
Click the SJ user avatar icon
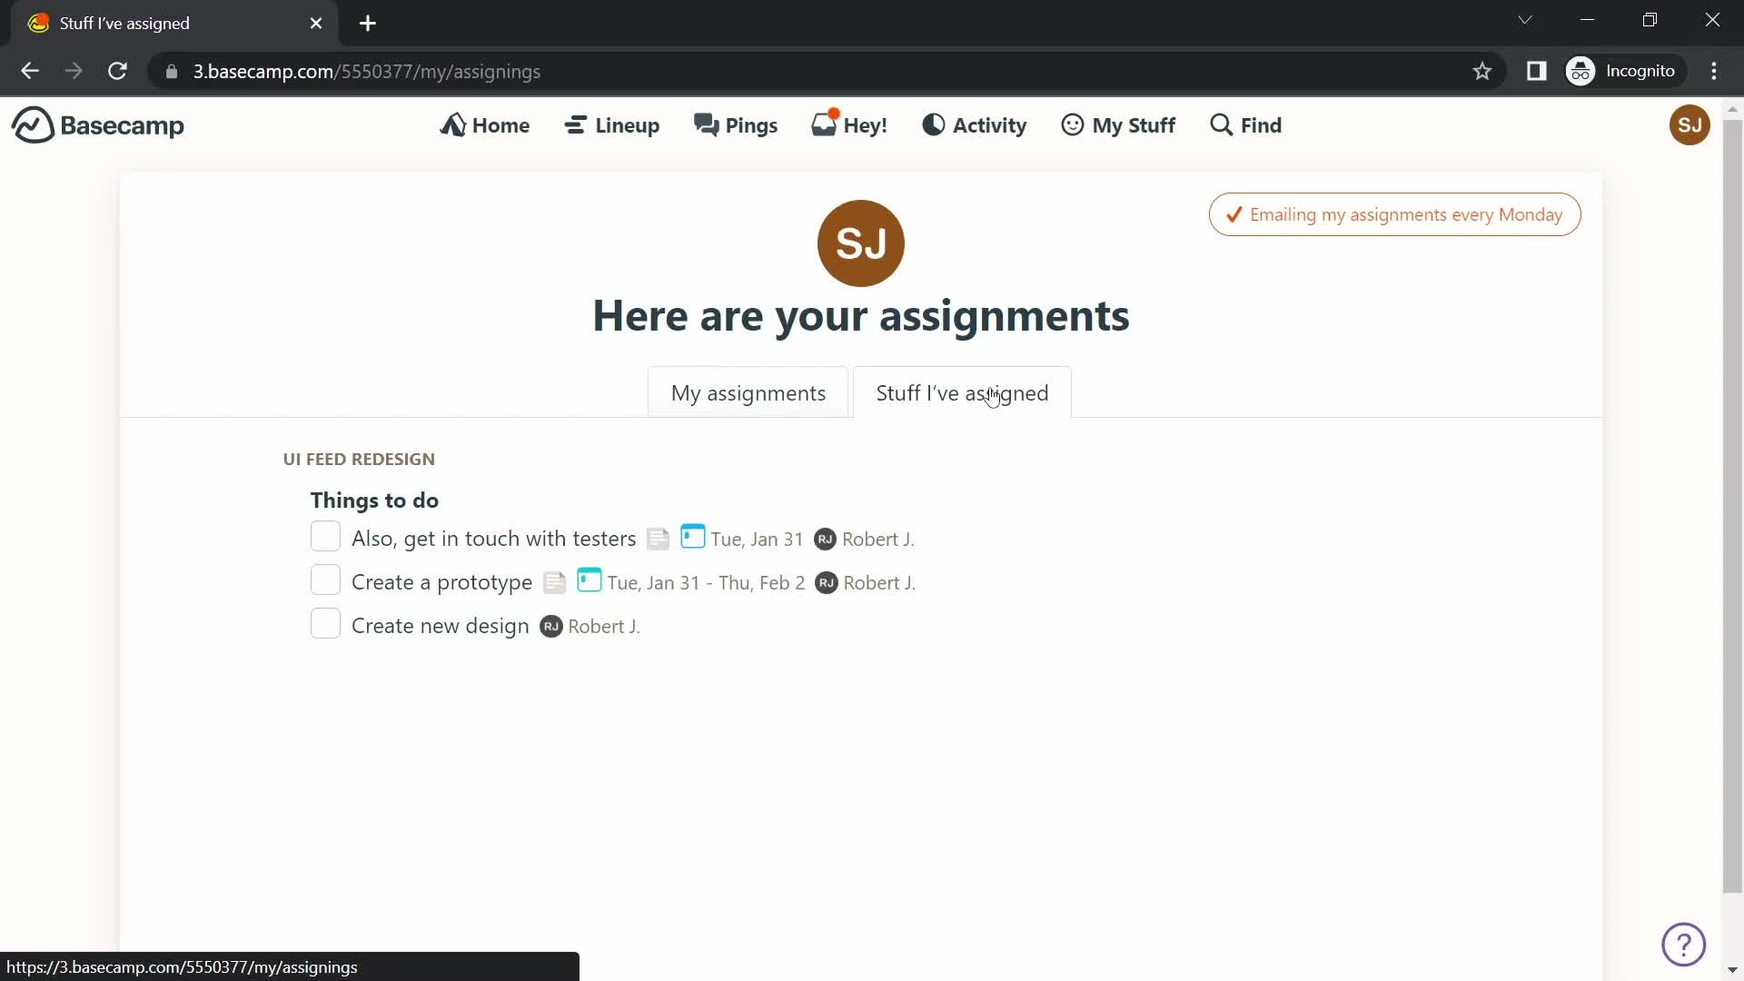coord(1690,124)
